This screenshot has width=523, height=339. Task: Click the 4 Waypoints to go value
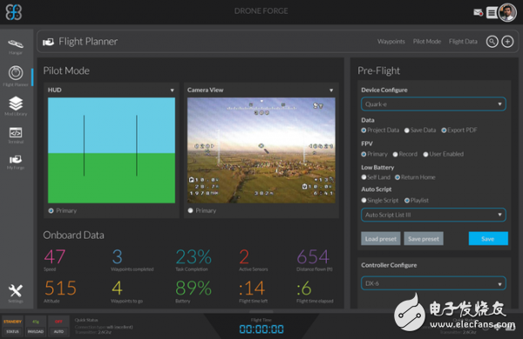[117, 288]
